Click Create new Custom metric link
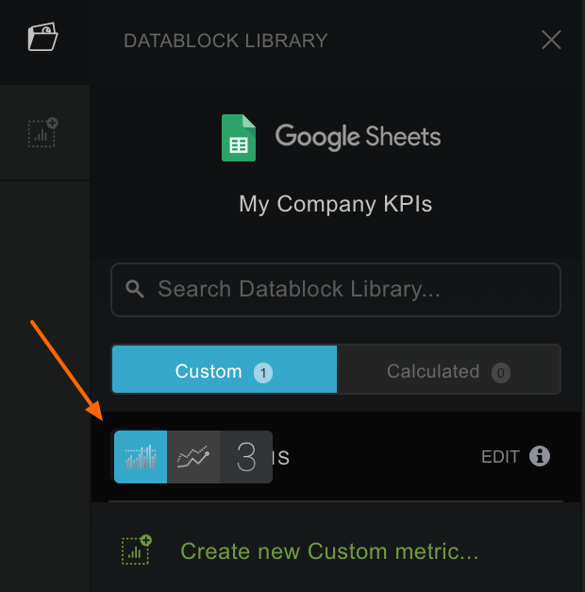This screenshot has width=585, height=592. pos(329,550)
